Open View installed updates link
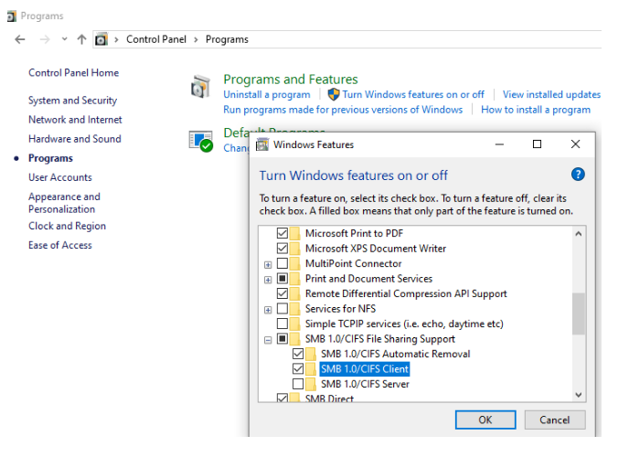This screenshot has width=618, height=457. pos(551,94)
